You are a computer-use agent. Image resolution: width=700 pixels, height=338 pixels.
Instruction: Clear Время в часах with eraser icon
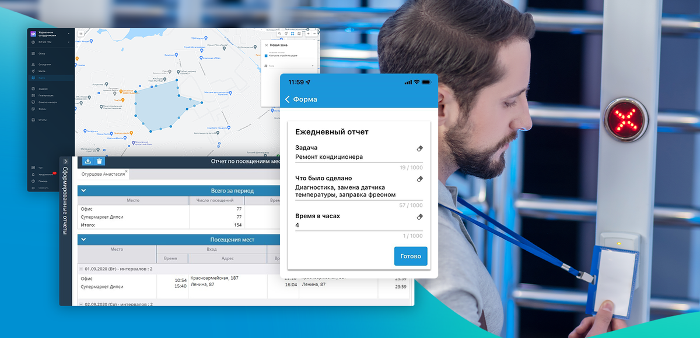click(419, 216)
